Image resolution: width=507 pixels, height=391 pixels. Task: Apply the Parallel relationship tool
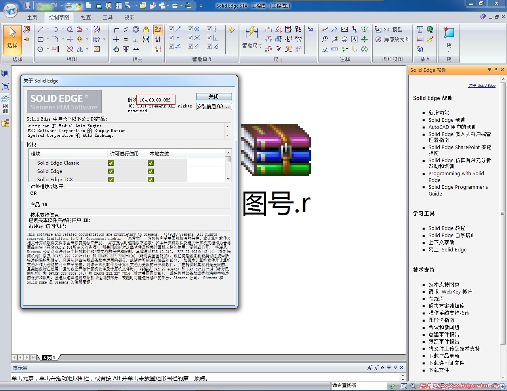point(126,29)
